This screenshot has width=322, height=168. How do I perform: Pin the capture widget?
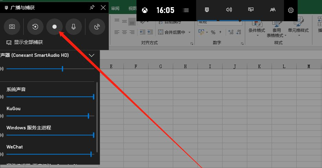point(92,8)
